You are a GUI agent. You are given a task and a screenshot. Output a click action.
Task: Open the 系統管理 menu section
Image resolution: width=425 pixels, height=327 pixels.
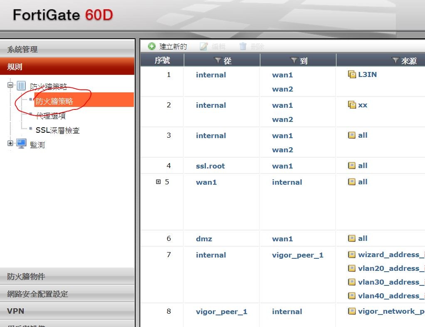click(x=67, y=50)
